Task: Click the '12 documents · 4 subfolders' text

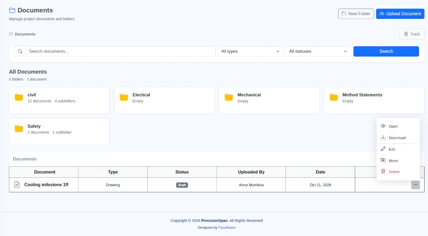Action: pos(52,101)
